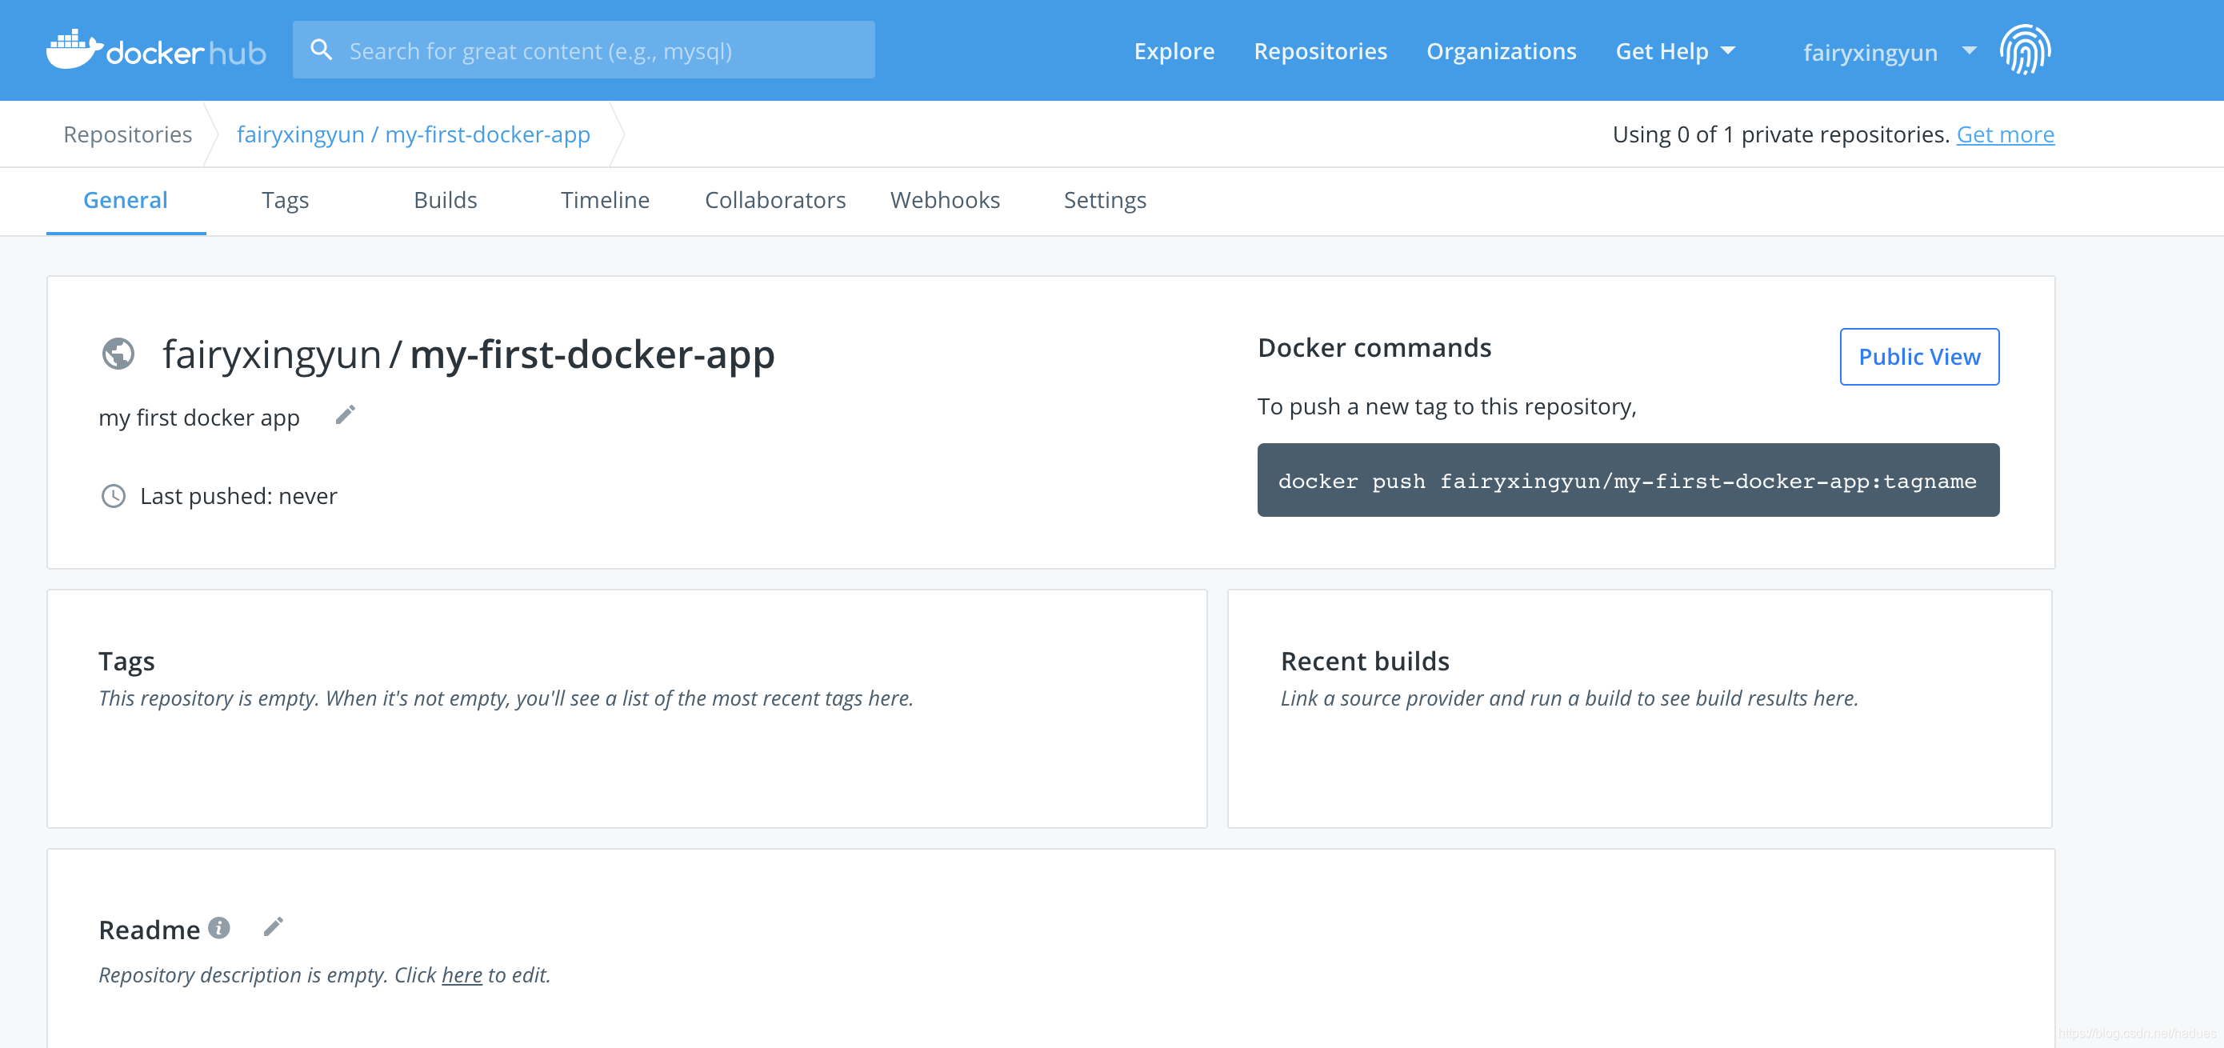Click 'Using 0 of 1 private repositories' text
Screen dimensions: 2224x1048
1781,134
